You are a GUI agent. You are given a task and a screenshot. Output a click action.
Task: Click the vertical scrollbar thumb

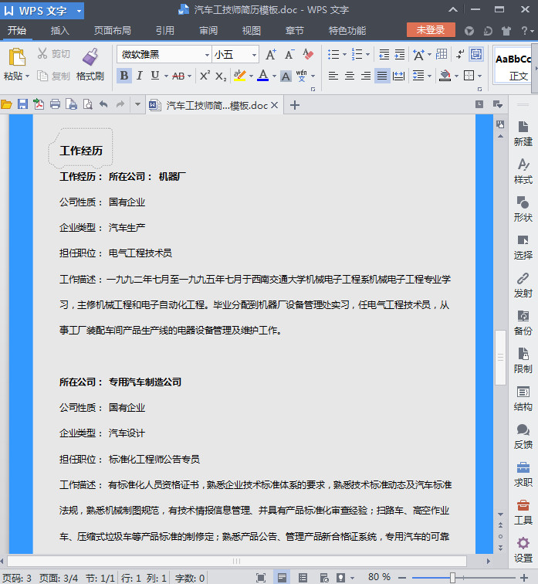click(500, 358)
